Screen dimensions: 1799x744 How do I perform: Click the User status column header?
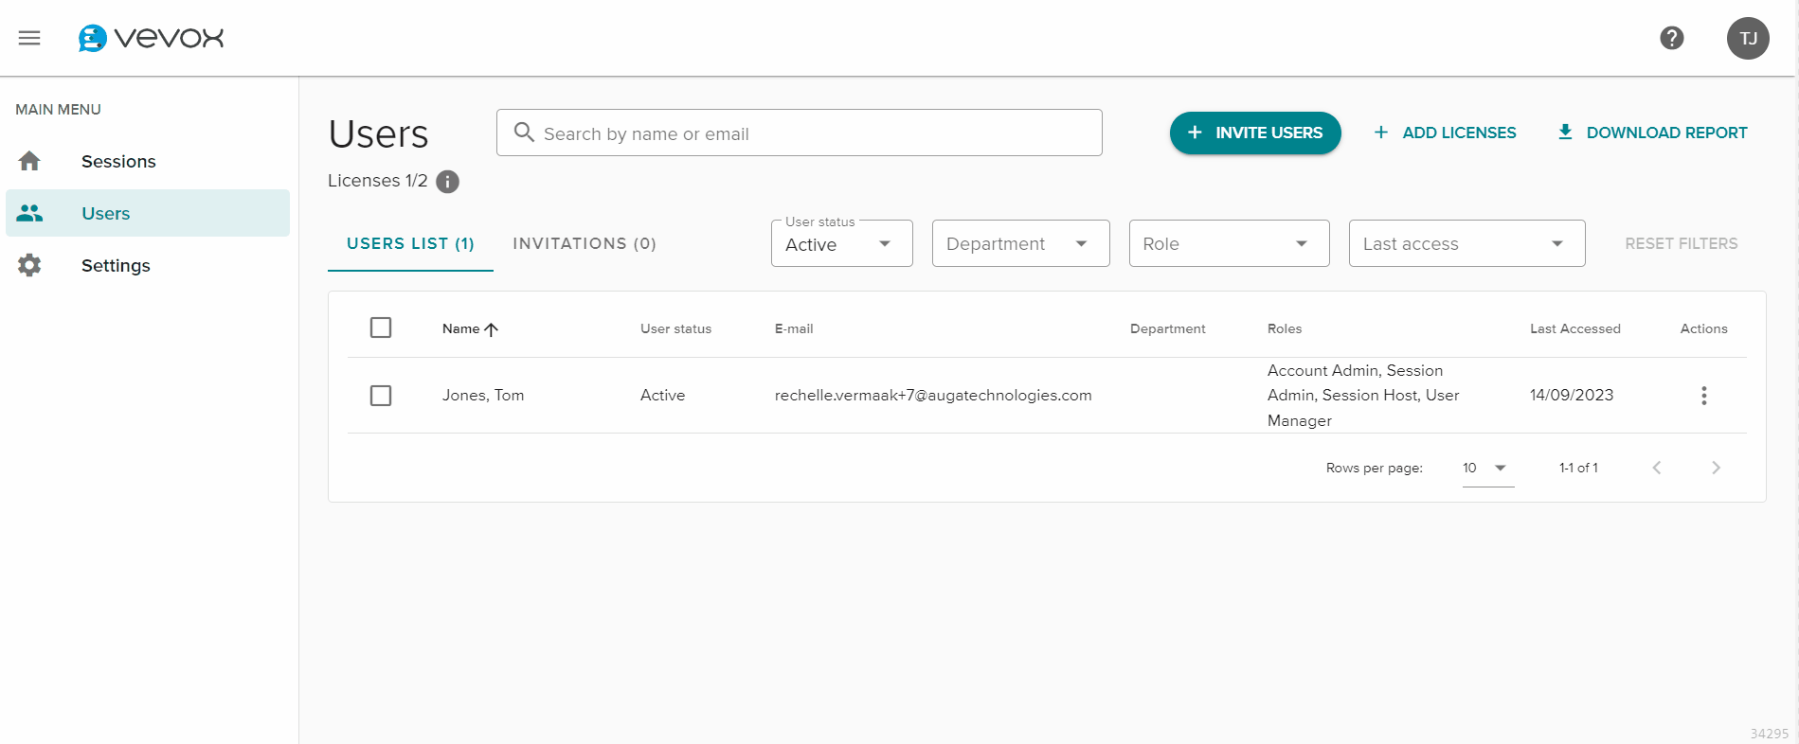(x=675, y=329)
